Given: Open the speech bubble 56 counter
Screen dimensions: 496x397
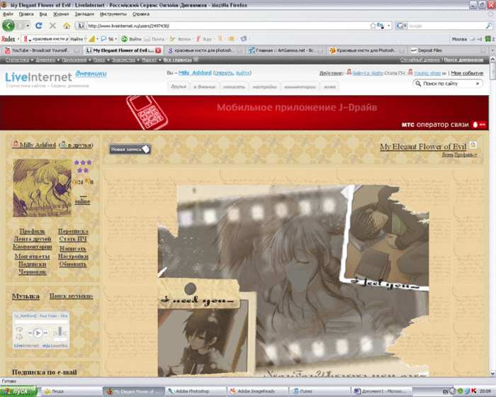Looking at the screenshot, I should [109, 39].
